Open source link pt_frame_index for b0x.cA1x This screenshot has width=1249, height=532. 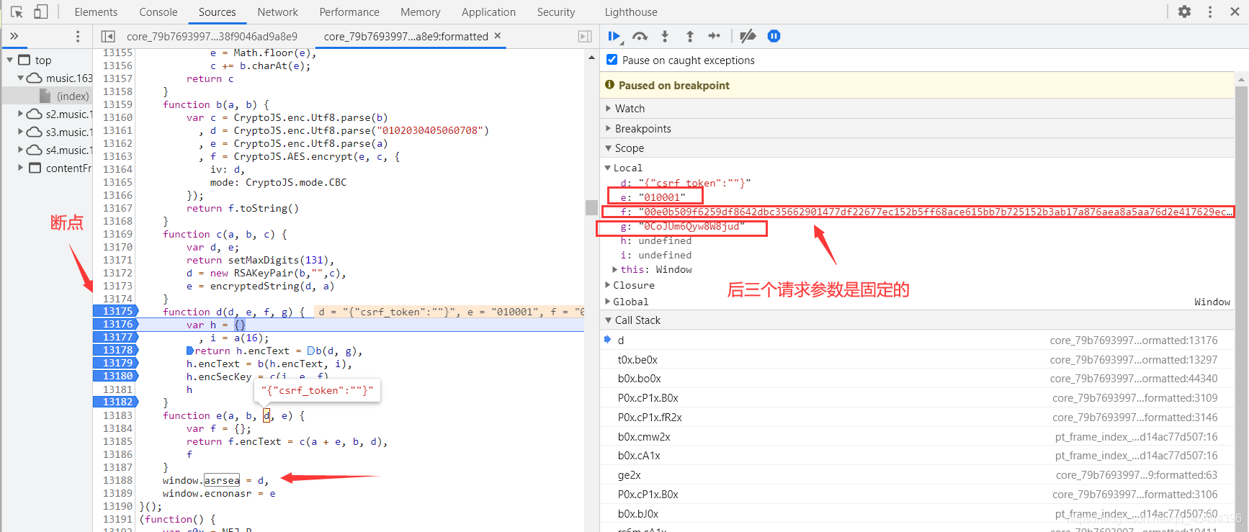[1137, 456]
